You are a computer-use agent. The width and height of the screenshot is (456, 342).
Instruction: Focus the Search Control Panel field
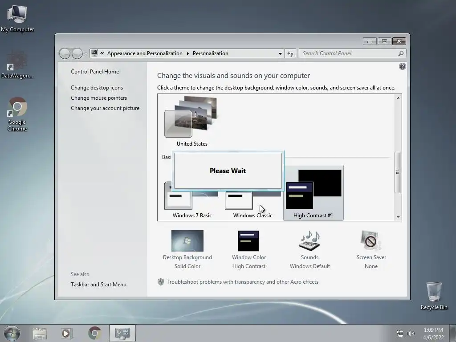349,53
